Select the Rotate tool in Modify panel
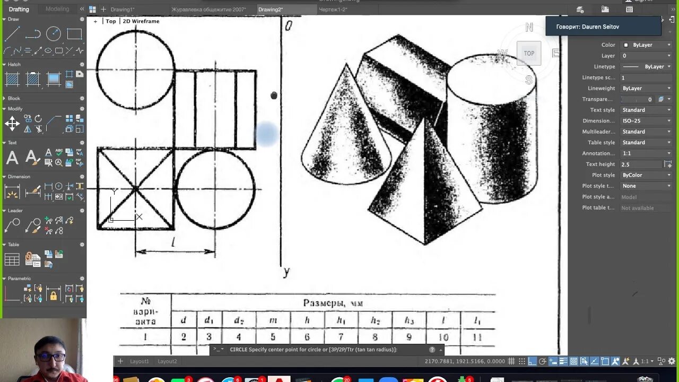Screen dimensions: 679x382 pyautogui.click(x=38, y=119)
